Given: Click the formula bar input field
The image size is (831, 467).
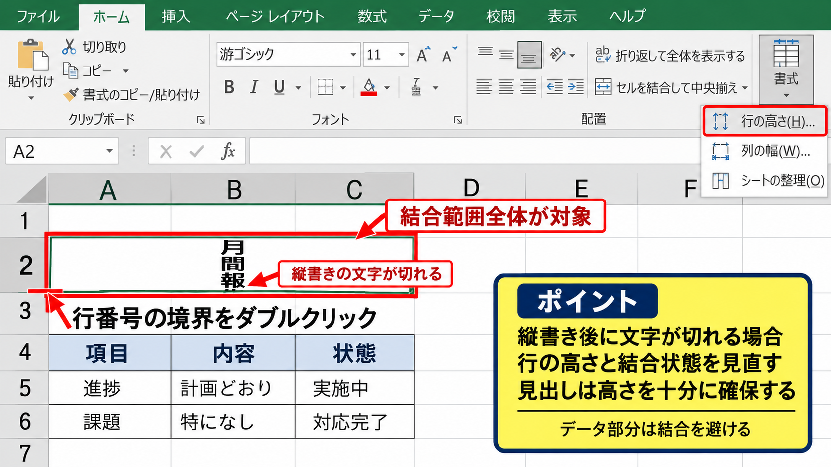Looking at the screenshot, I should pos(475,151).
